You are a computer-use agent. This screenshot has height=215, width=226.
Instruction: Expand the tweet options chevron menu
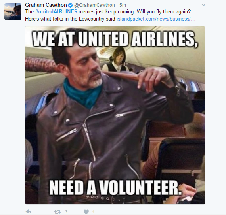(203, 5)
